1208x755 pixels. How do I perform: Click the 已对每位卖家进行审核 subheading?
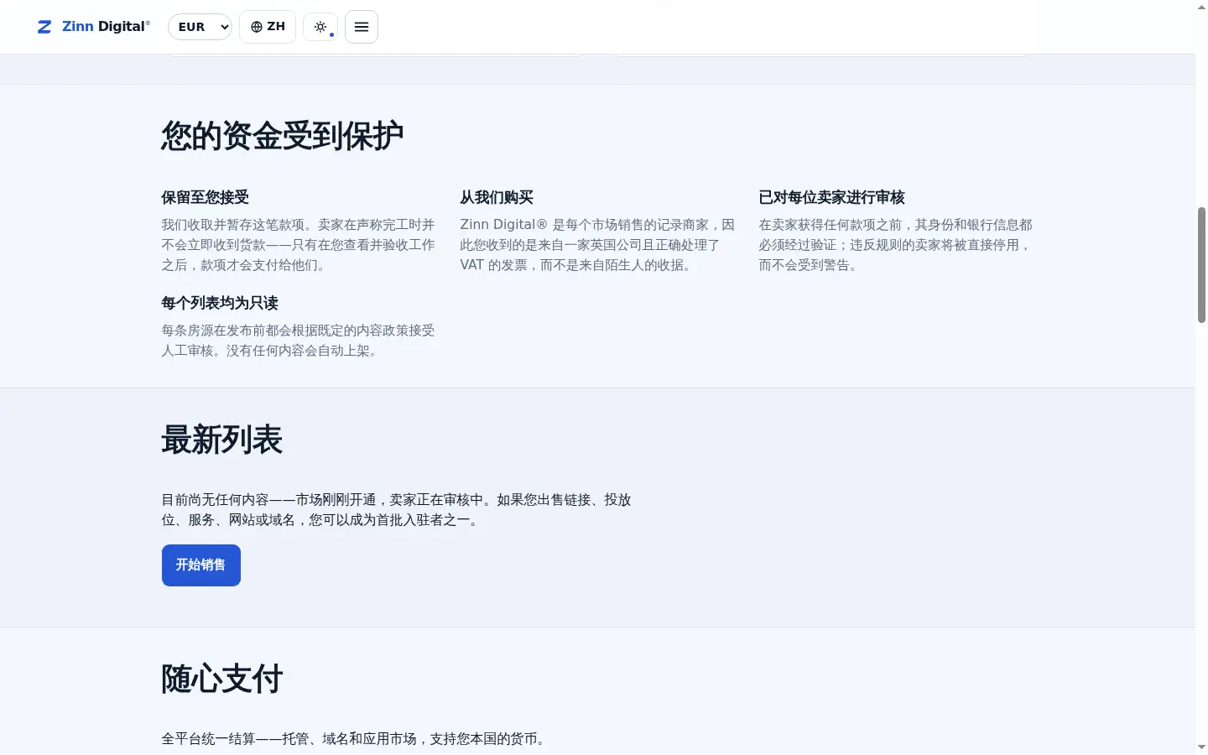832,197
